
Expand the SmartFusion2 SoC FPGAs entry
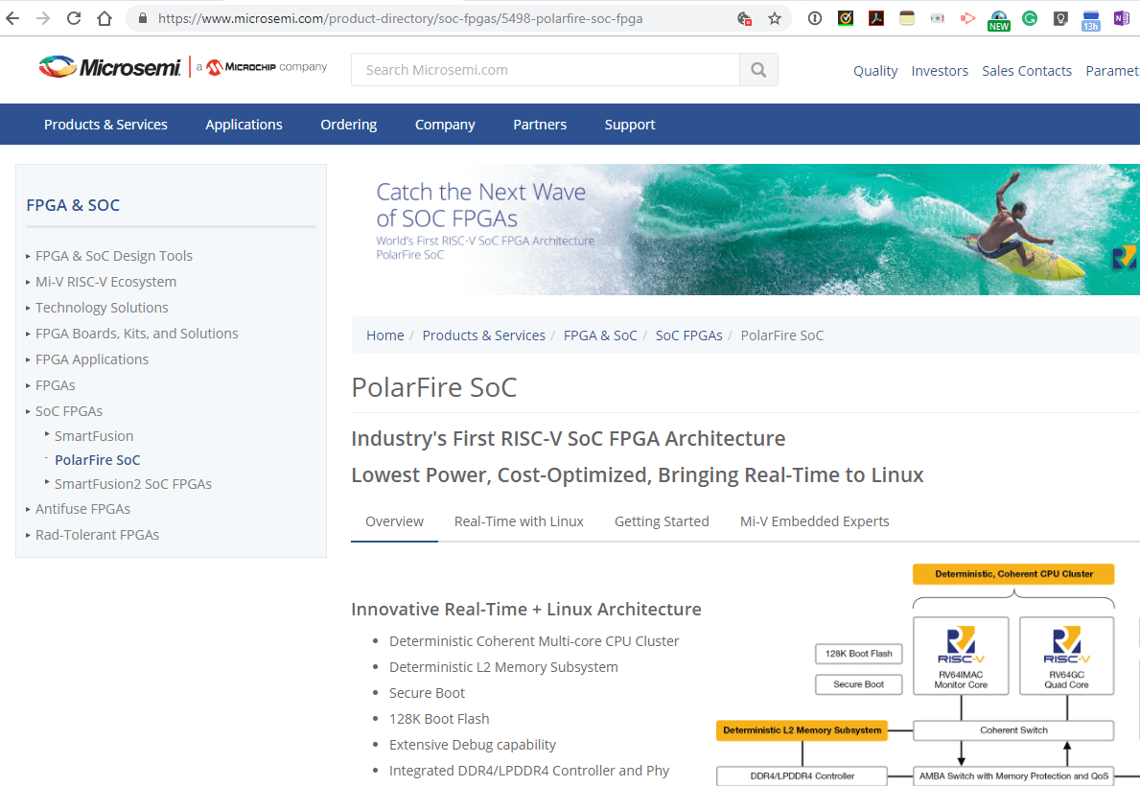pyautogui.click(x=132, y=484)
